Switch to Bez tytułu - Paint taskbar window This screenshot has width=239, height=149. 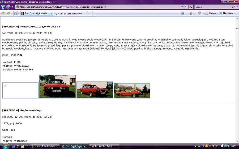[x=104, y=146]
